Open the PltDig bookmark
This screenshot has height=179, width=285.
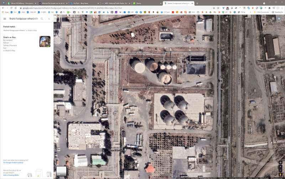tap(241, 12)
